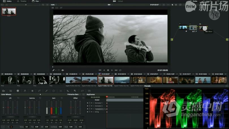229x129 pixels.
Task: Jump to the first frame
Action: coord(100,70)
